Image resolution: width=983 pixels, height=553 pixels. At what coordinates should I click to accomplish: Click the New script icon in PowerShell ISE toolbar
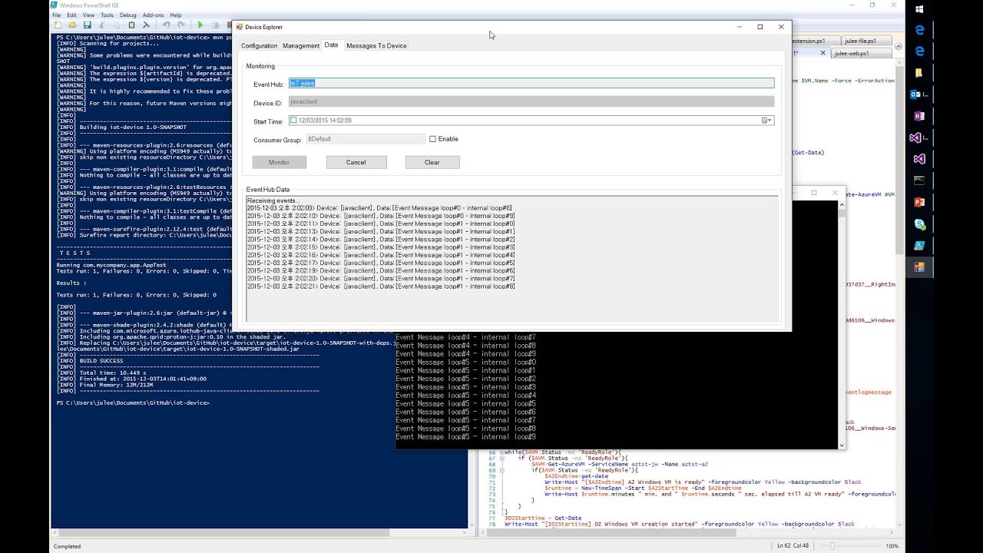tap(58, 25)
